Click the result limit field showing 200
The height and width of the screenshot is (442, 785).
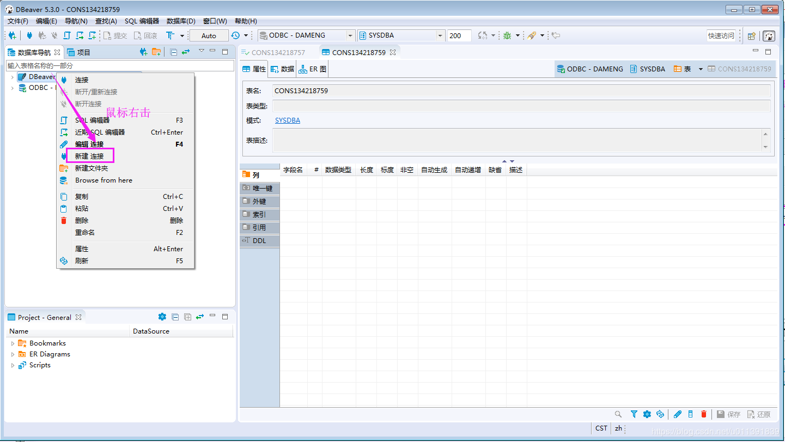(x=459, y=35)
